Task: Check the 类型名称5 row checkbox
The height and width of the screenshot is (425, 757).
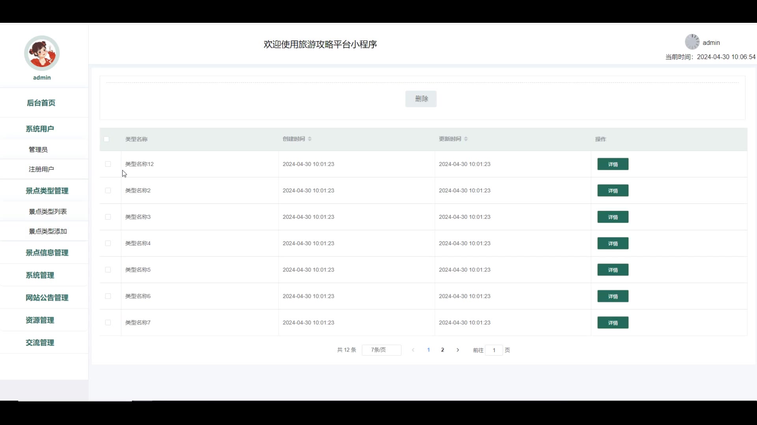Action: click(108, 270)
